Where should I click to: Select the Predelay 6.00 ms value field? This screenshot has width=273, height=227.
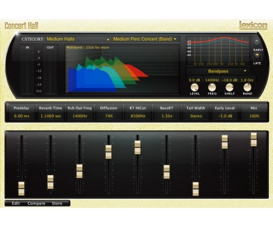(x=21, y=116)
